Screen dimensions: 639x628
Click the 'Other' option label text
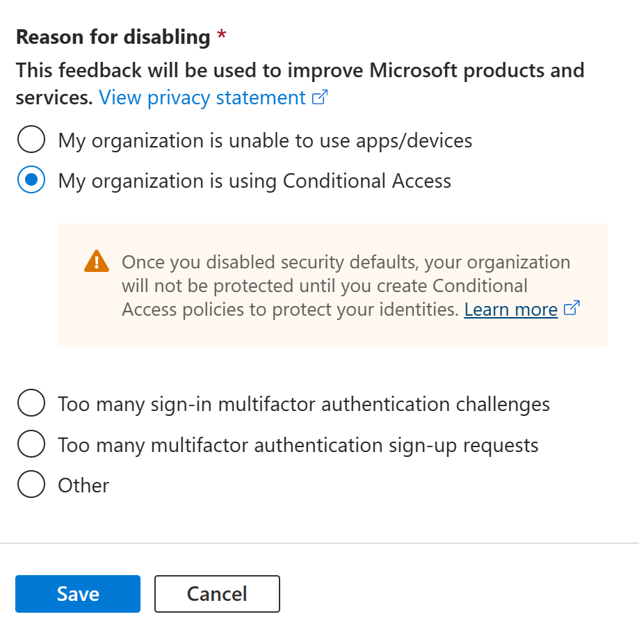coord(83,485)
